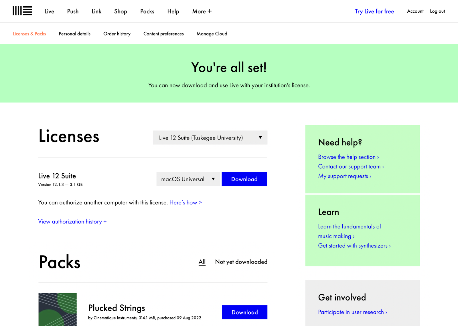Open Get started with synthesizers link
Viewport: 458px width, 326px height.
click(x=354, y=246)
